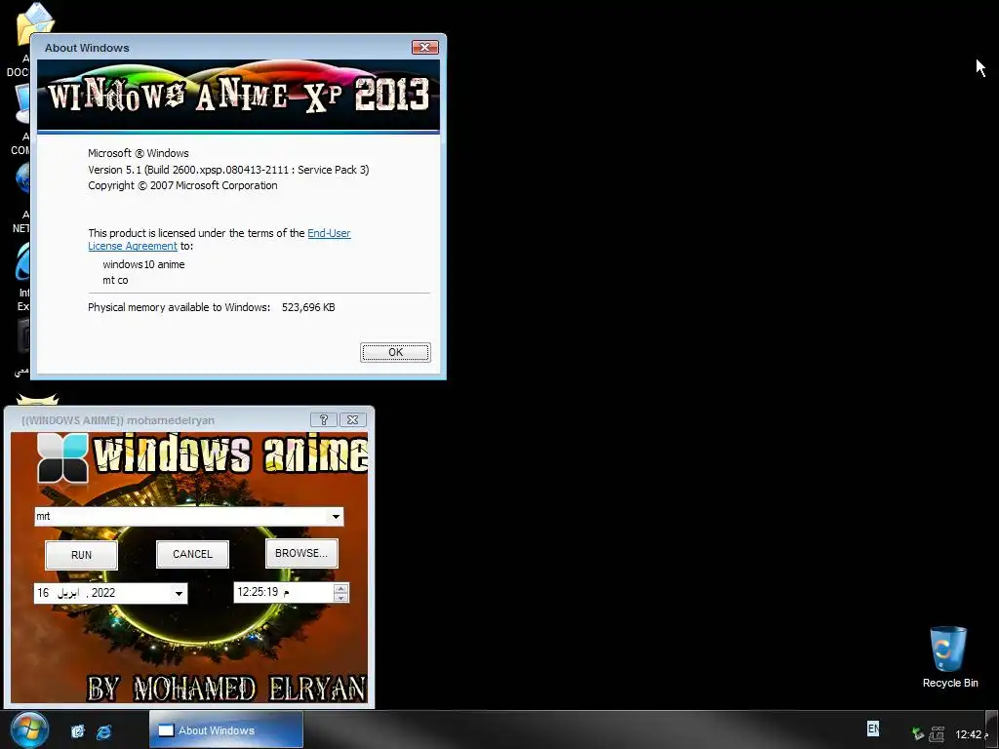Open the Recycle Bin desktop icon
This screenshot has width=999, height=749.
(x=949, y=656)
